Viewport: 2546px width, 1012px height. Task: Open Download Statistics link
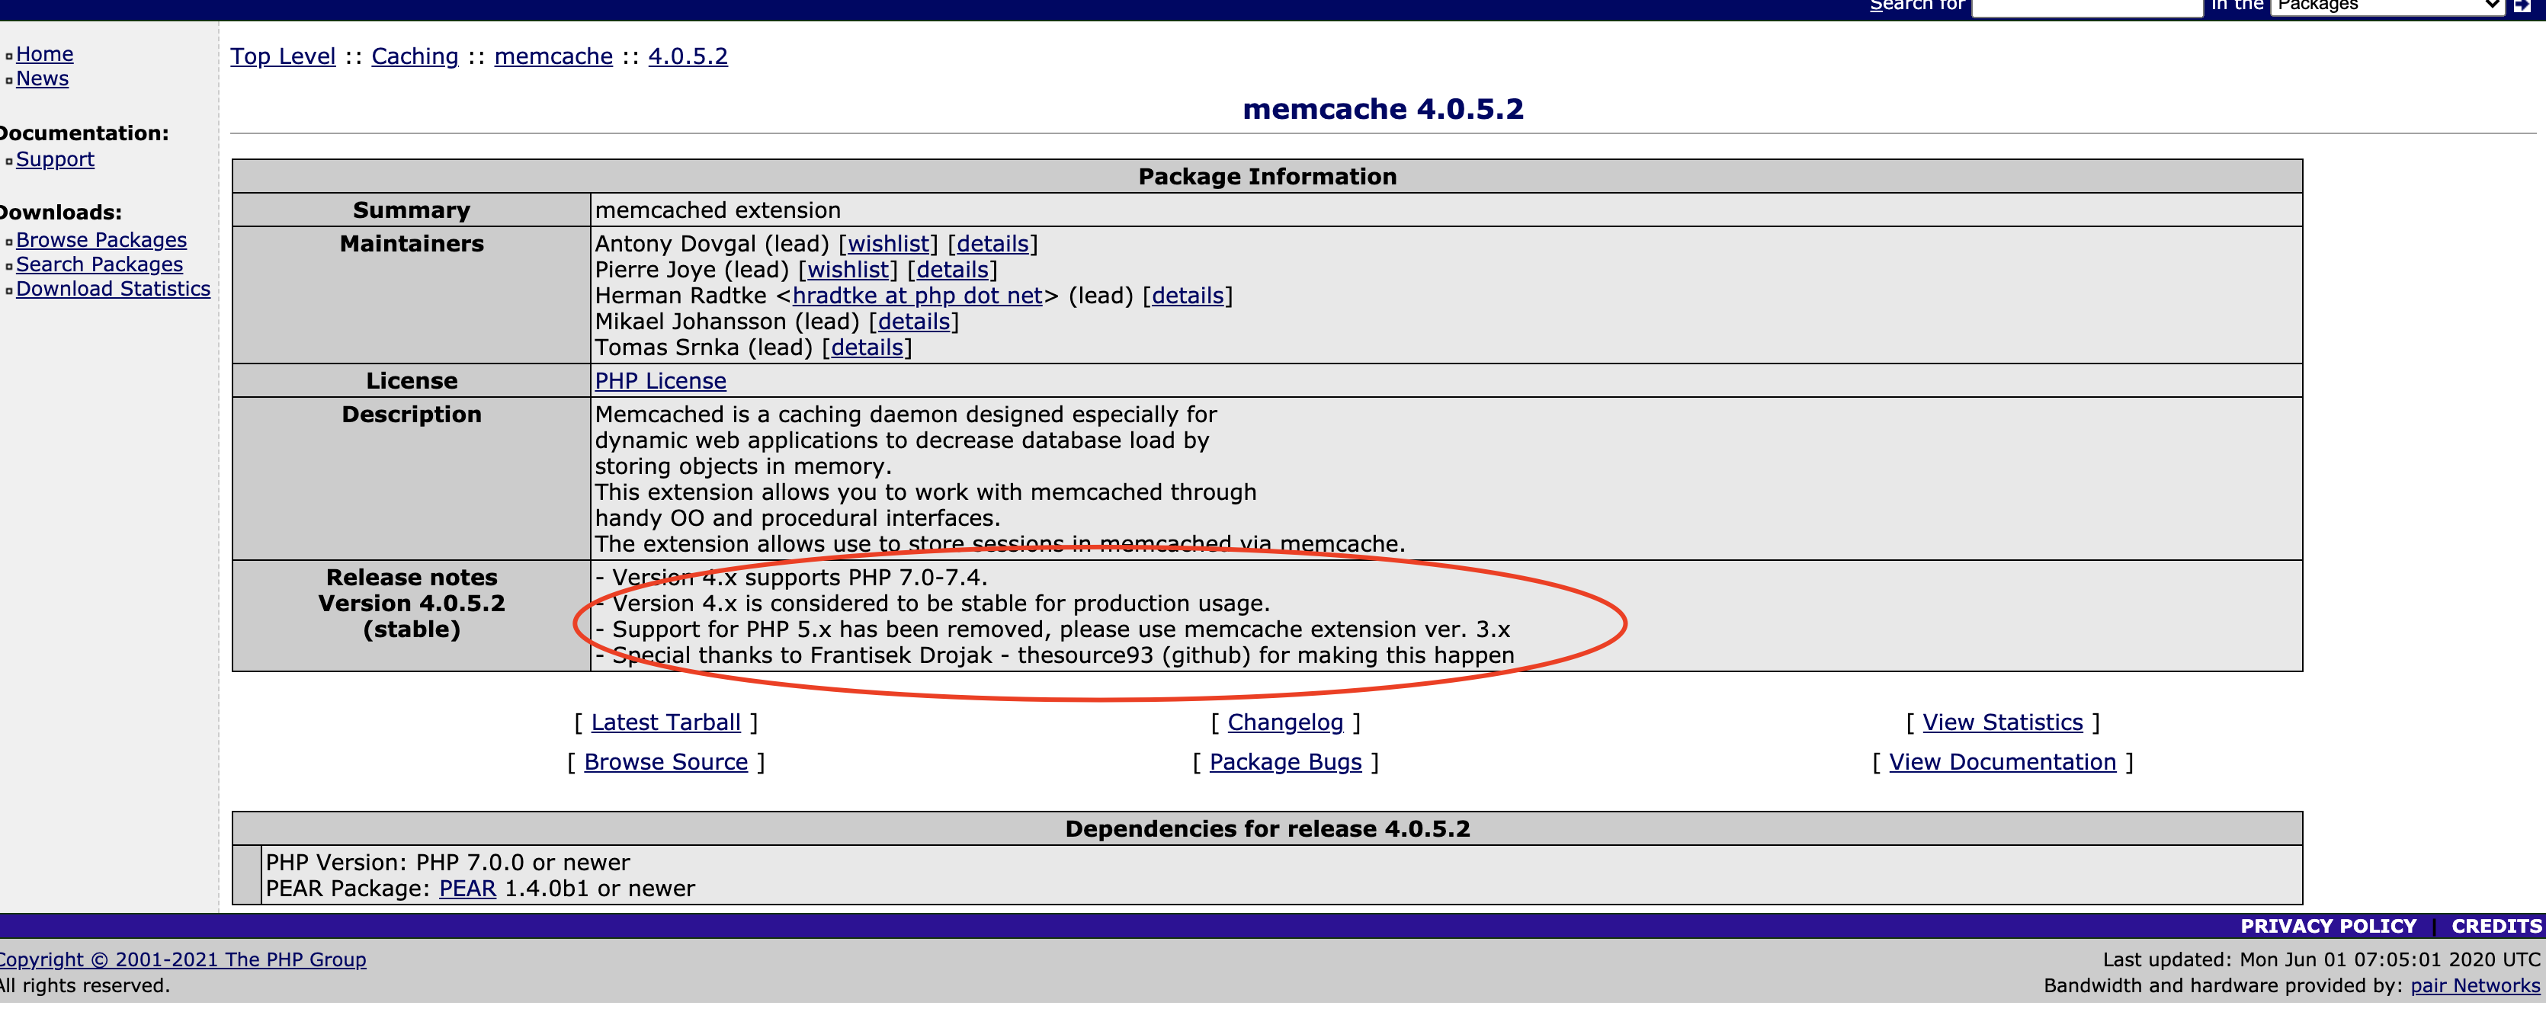point(113,289)
